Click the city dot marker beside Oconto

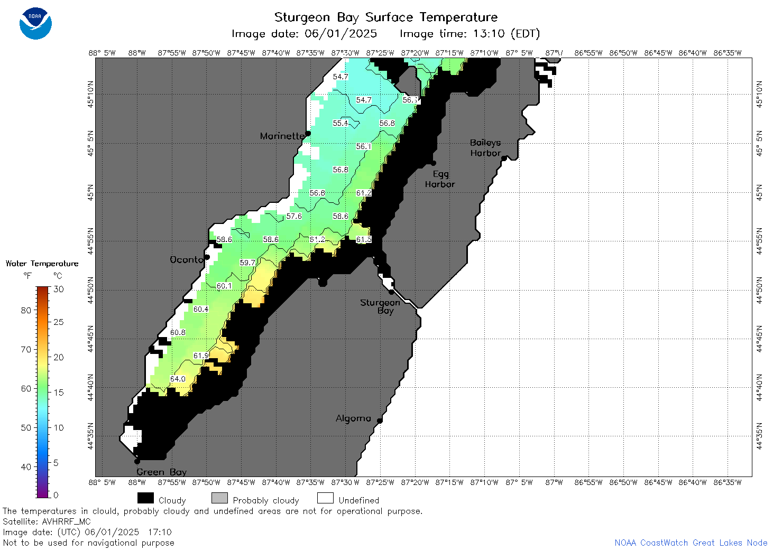[207, 257]
